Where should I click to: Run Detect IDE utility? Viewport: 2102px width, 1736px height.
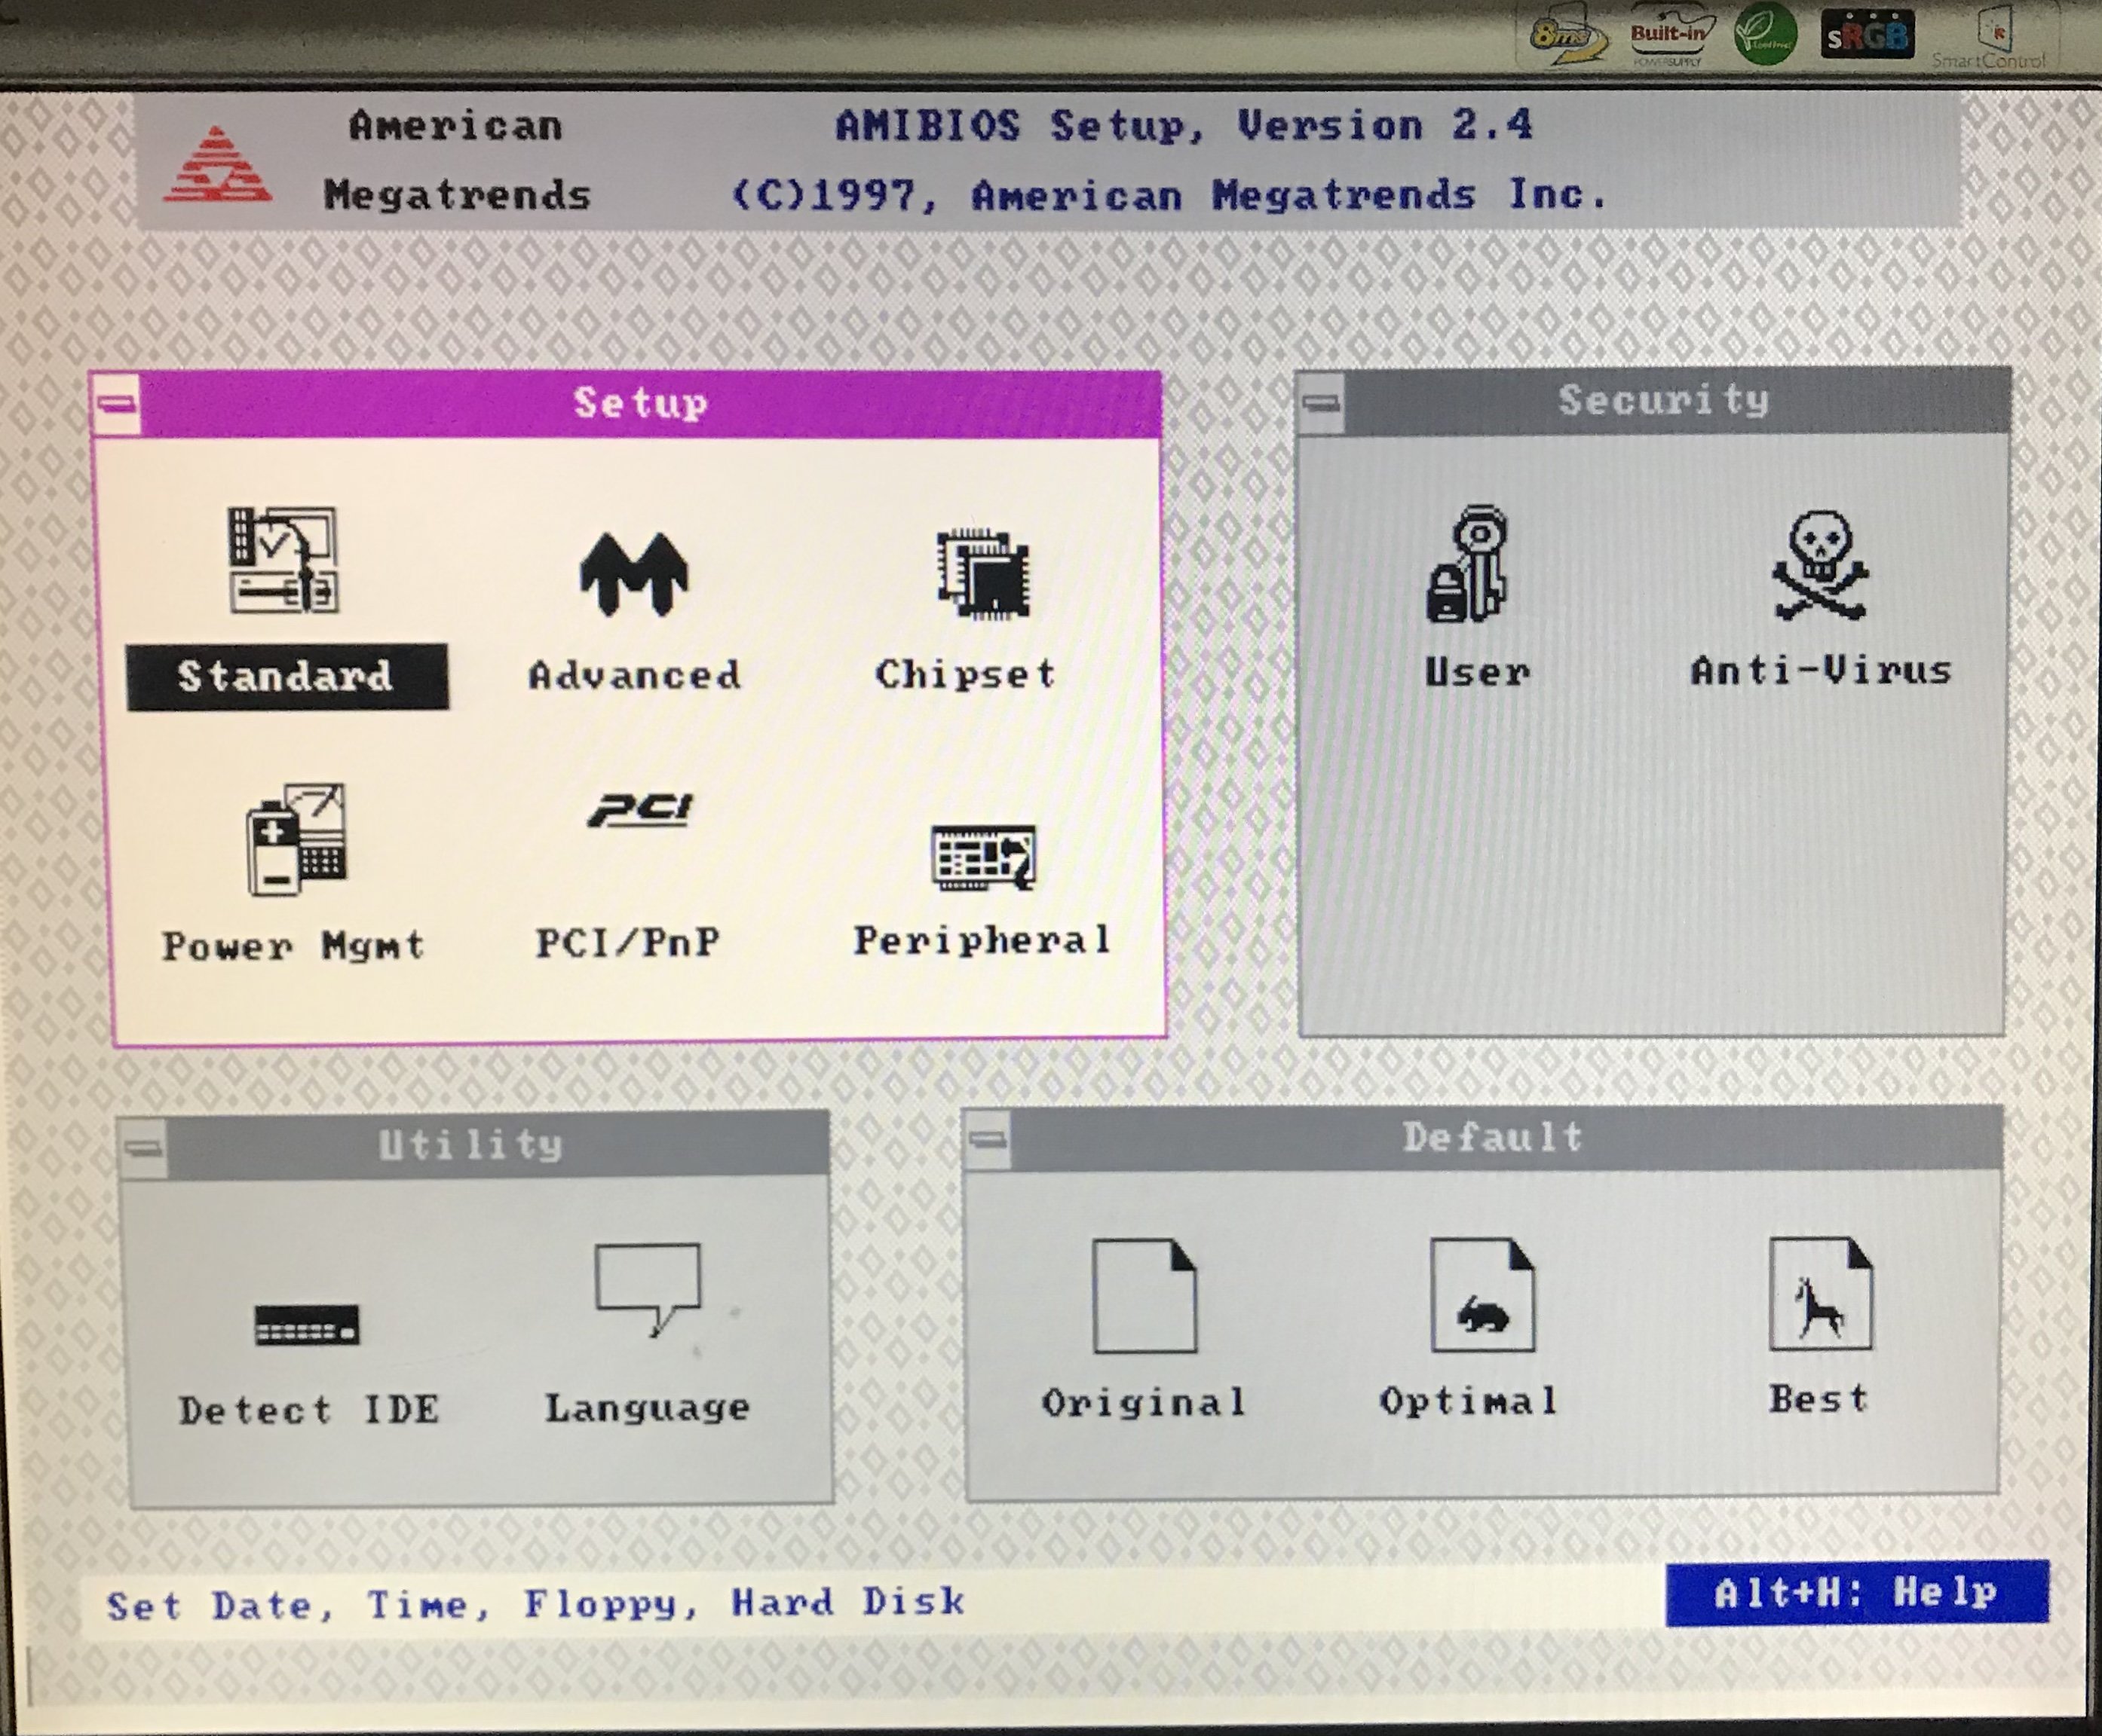tap(306, 1325)
